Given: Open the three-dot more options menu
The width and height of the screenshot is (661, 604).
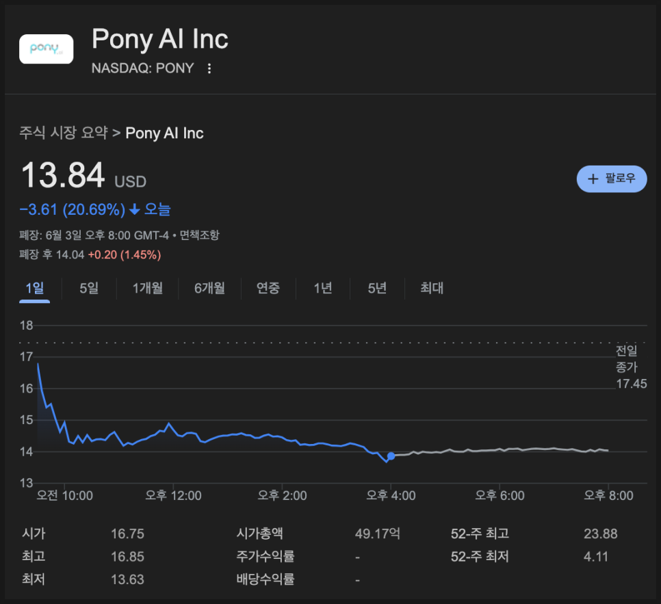Looking at the screenshot, I should click(x=209, y=68).
